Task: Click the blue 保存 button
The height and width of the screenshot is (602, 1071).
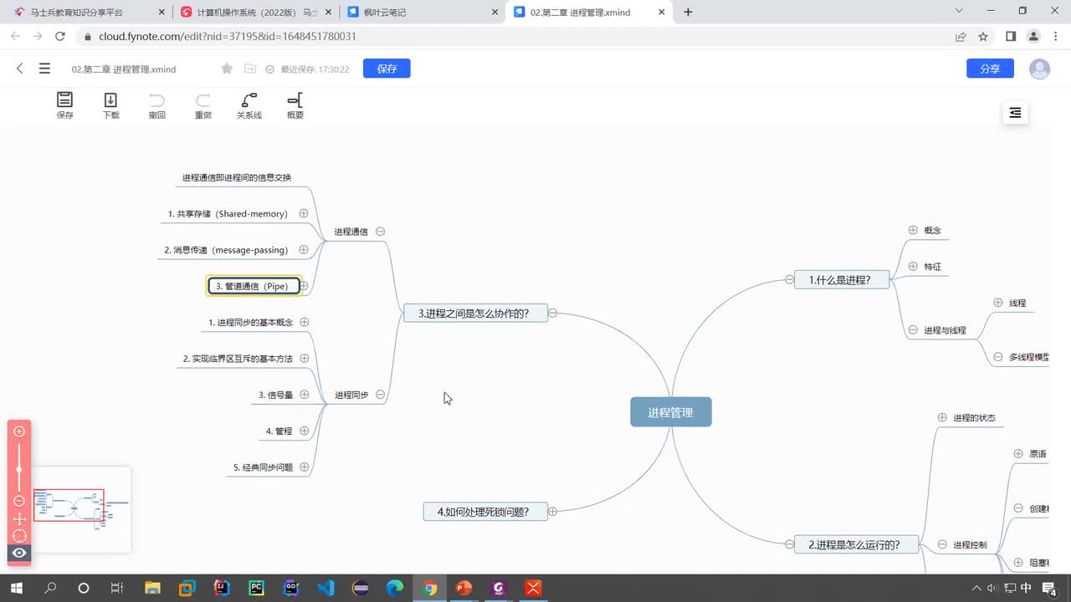Action: (x=387, y=69)
